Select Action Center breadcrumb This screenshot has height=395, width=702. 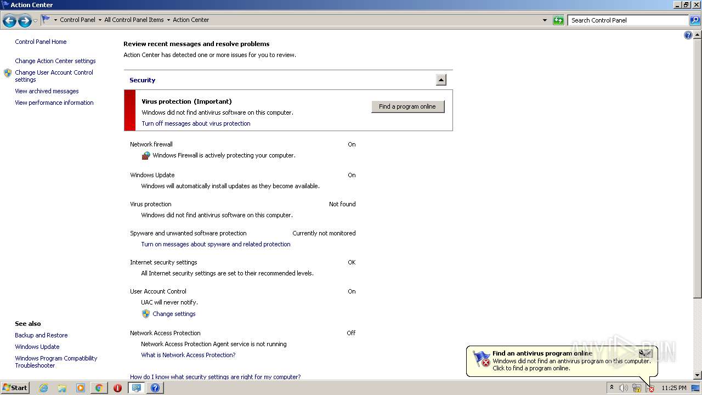tap(191, 20)
